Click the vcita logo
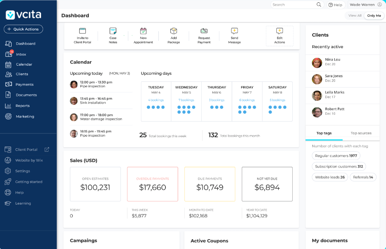The height and width of the screenshot is (249, 386). tap(23, 15)
